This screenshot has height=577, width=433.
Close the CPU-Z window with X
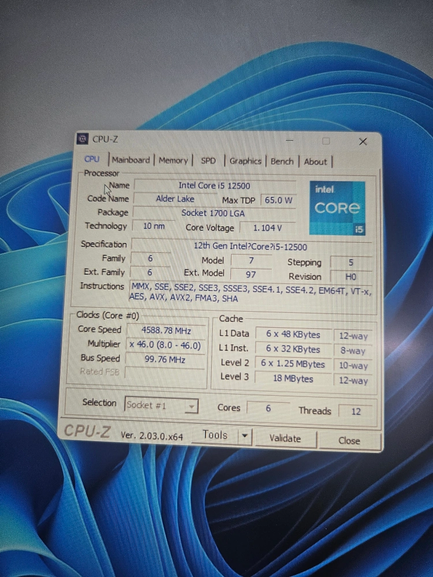[363, 142]
